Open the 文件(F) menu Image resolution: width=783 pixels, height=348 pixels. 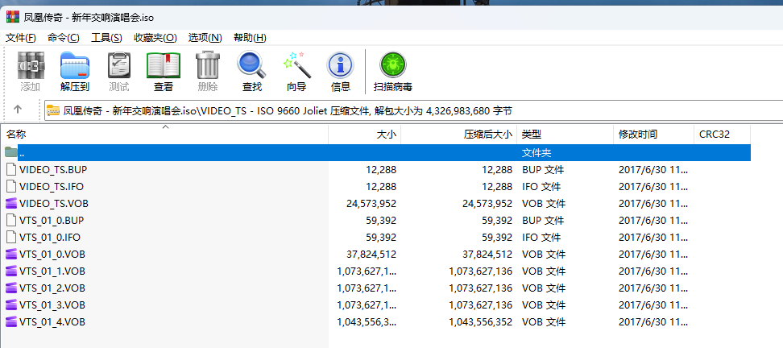tap(21, 38)
